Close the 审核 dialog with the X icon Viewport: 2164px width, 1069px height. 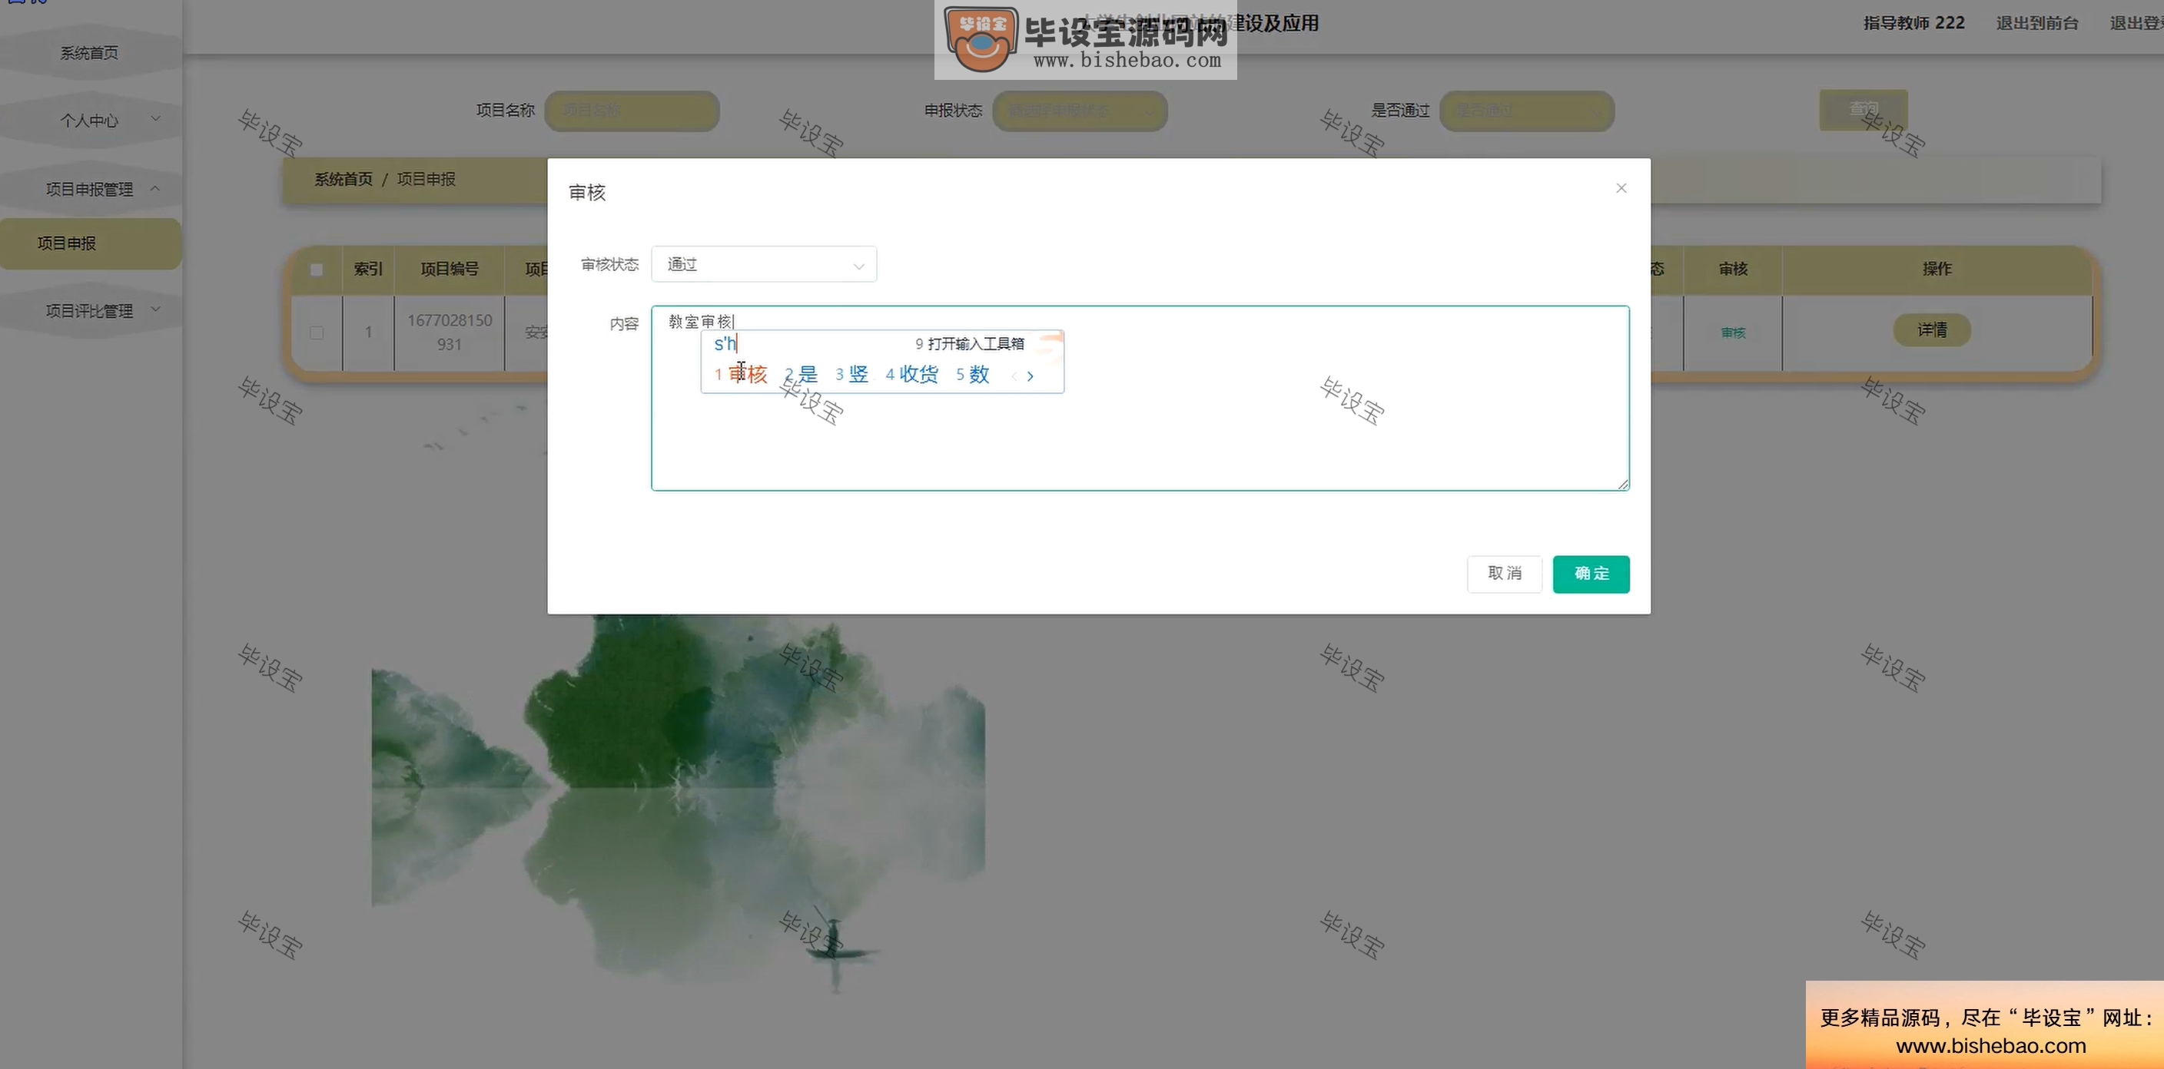click(x=1621, y=188)
